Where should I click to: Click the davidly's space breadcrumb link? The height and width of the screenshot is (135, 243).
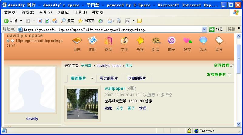pyautogui.click(x=109, y=66)
